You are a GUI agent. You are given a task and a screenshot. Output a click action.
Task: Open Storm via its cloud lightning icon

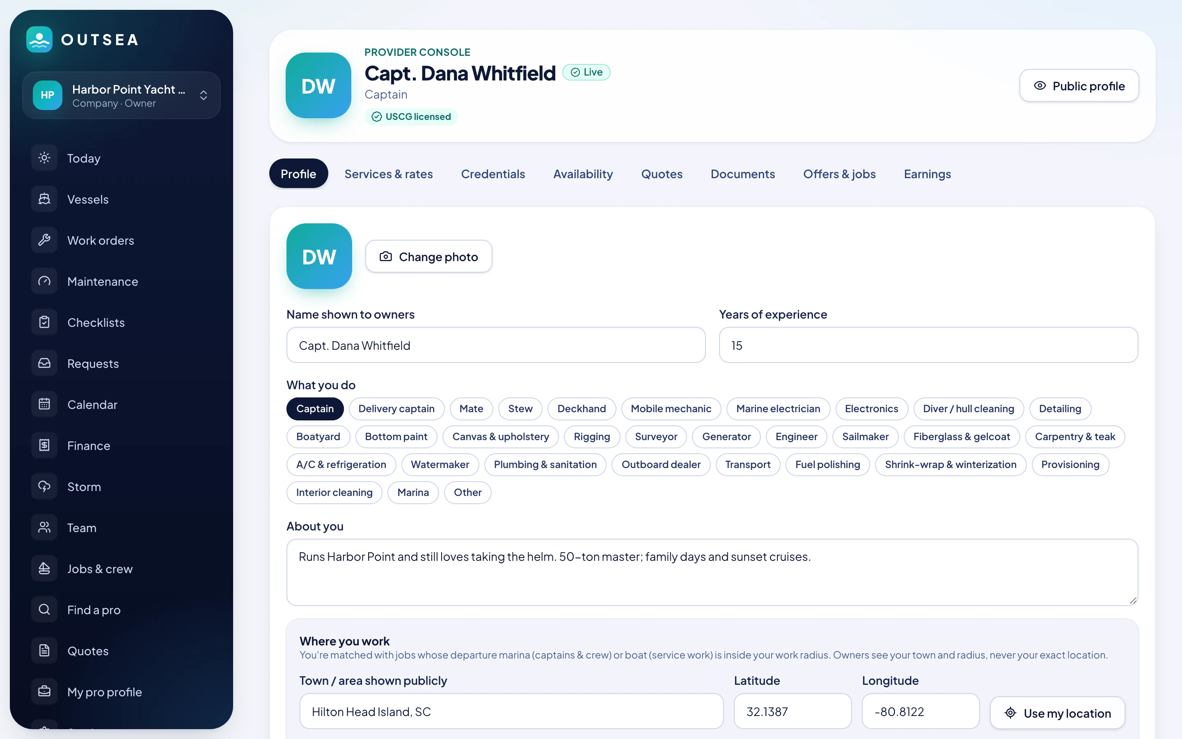pyautogui.click(x=44, y=487)
